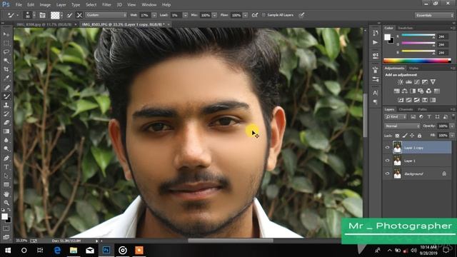Image resolution: width=457 pixels, height=257 pixels.
Task: Open the mixer brush Custom preset dropdown
Action: pyautogui.click(x=106, y=15)
